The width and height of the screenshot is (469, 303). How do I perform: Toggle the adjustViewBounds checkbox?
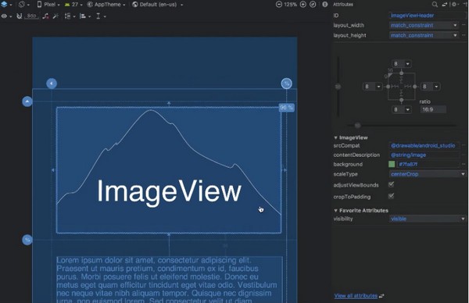tap(392, 184)
